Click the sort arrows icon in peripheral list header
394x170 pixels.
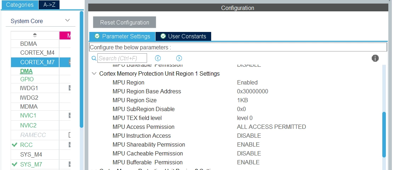pos(35,35)
